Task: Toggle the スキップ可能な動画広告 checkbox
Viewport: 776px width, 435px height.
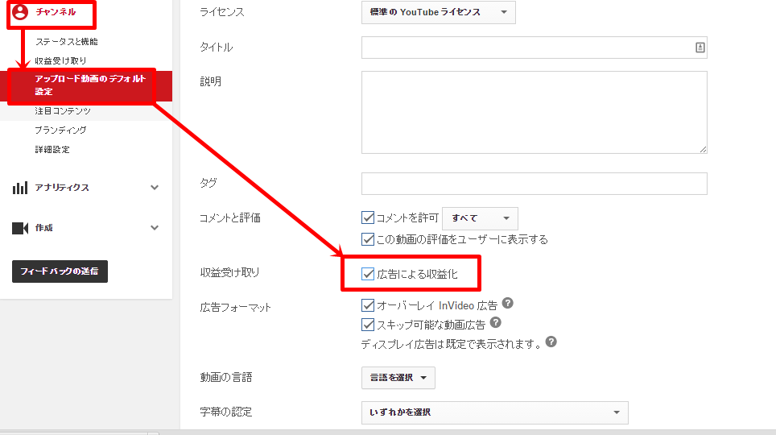Action: click(368, 325)
